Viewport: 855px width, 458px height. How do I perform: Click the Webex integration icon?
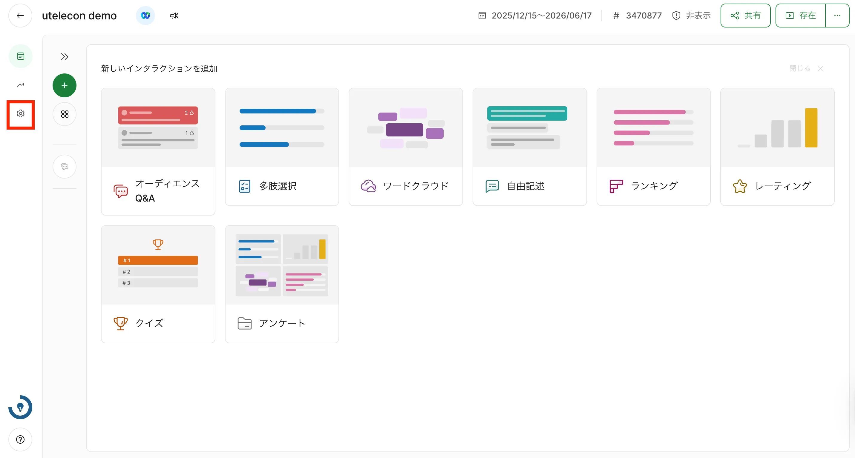point(145,16)
